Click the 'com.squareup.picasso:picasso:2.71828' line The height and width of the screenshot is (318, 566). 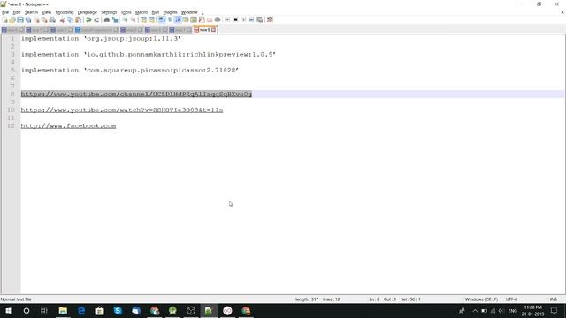coord(130,71)
